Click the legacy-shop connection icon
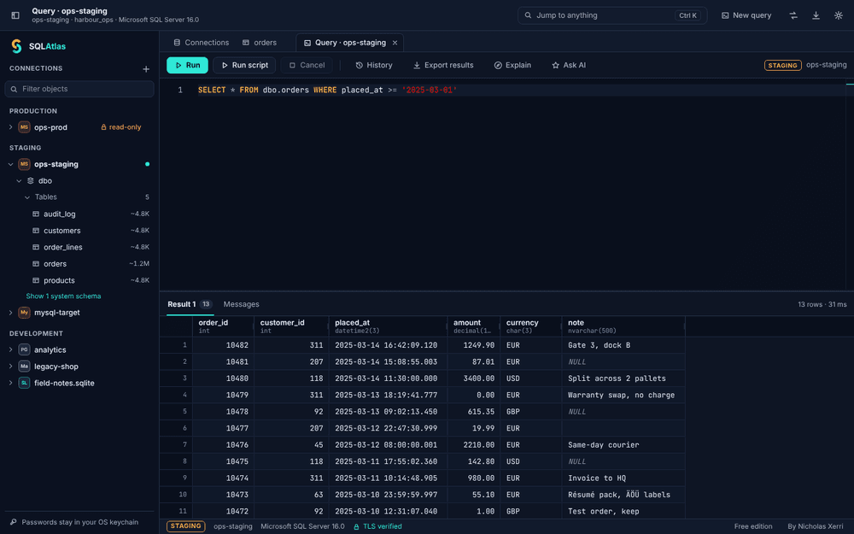The image size is (854, 534). click(24, 367)
